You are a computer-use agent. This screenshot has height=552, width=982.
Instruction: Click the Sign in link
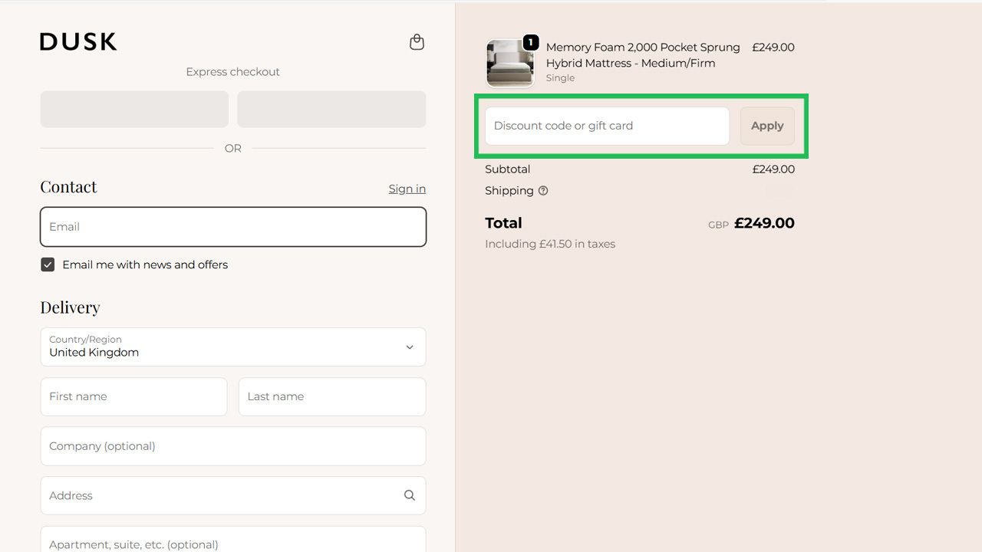407,189
